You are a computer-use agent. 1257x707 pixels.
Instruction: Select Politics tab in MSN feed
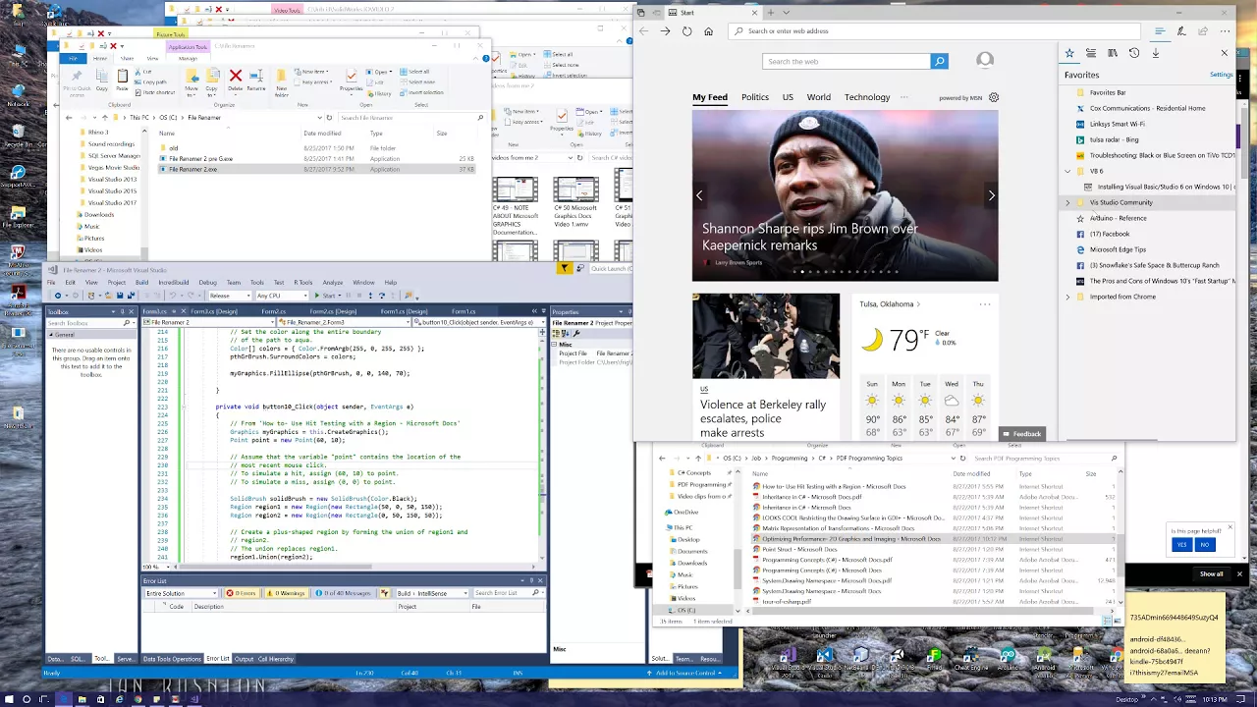click(x=755, y=97)
